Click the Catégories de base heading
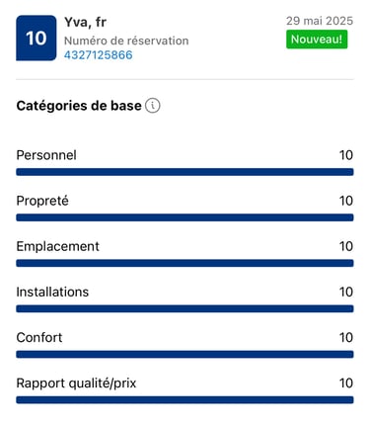 (x=79, y=106)
